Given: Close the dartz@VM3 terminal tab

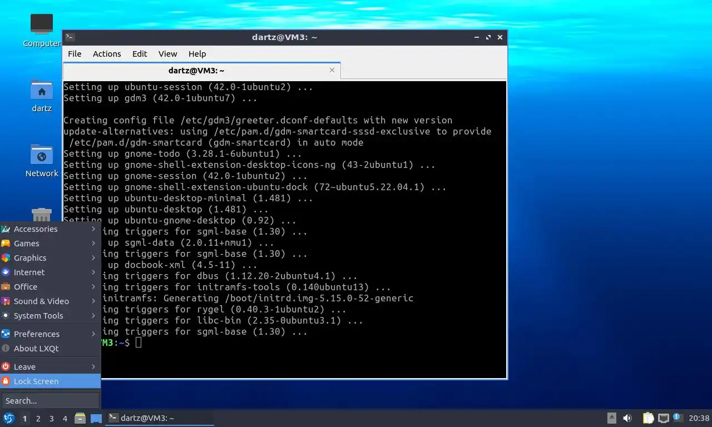Looking at the screenshot, I should [332, 70].
